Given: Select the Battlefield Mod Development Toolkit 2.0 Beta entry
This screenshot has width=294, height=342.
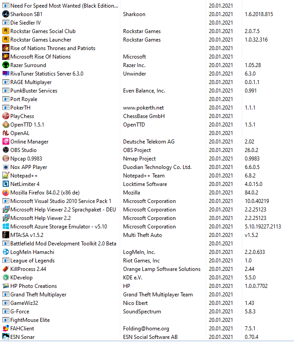Looking at the screenshot, I should coord(63,244).
